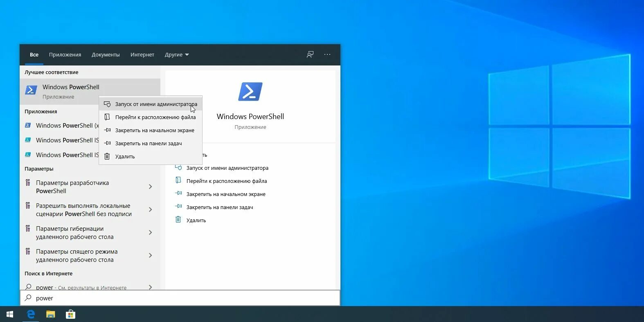Open Параметры спящего режима удаленного рабочего стола
This screenshot has height=322, width=644.
tap(90, 255)
